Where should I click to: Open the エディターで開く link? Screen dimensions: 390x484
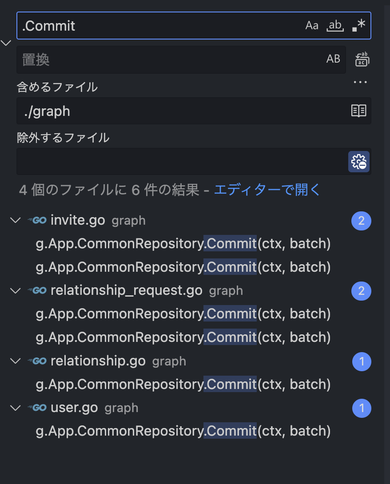click(267, 190)
